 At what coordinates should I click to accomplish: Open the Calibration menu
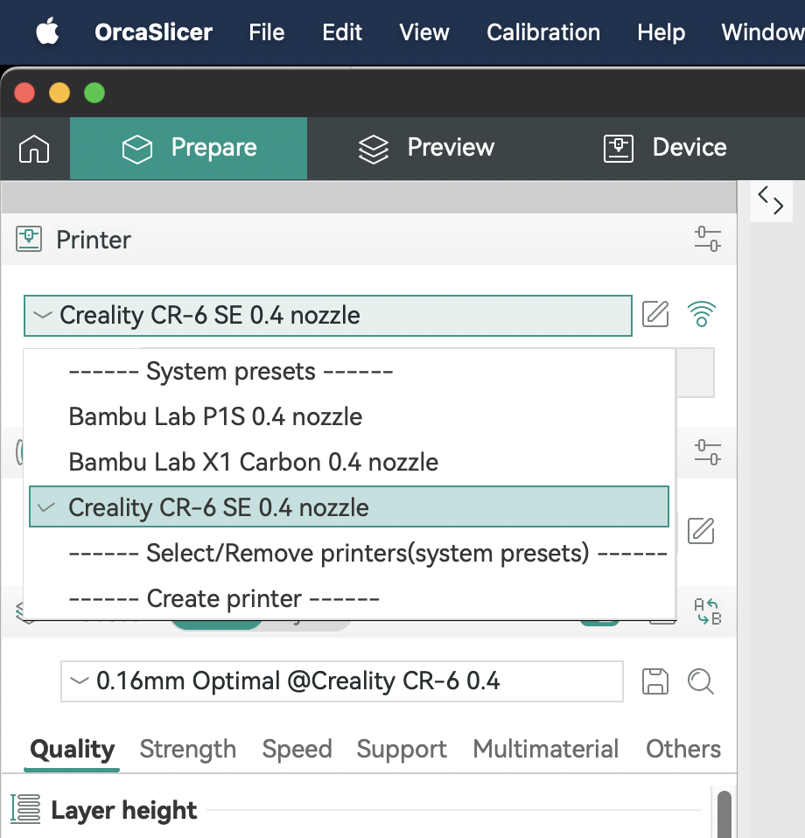coord(543,32)
